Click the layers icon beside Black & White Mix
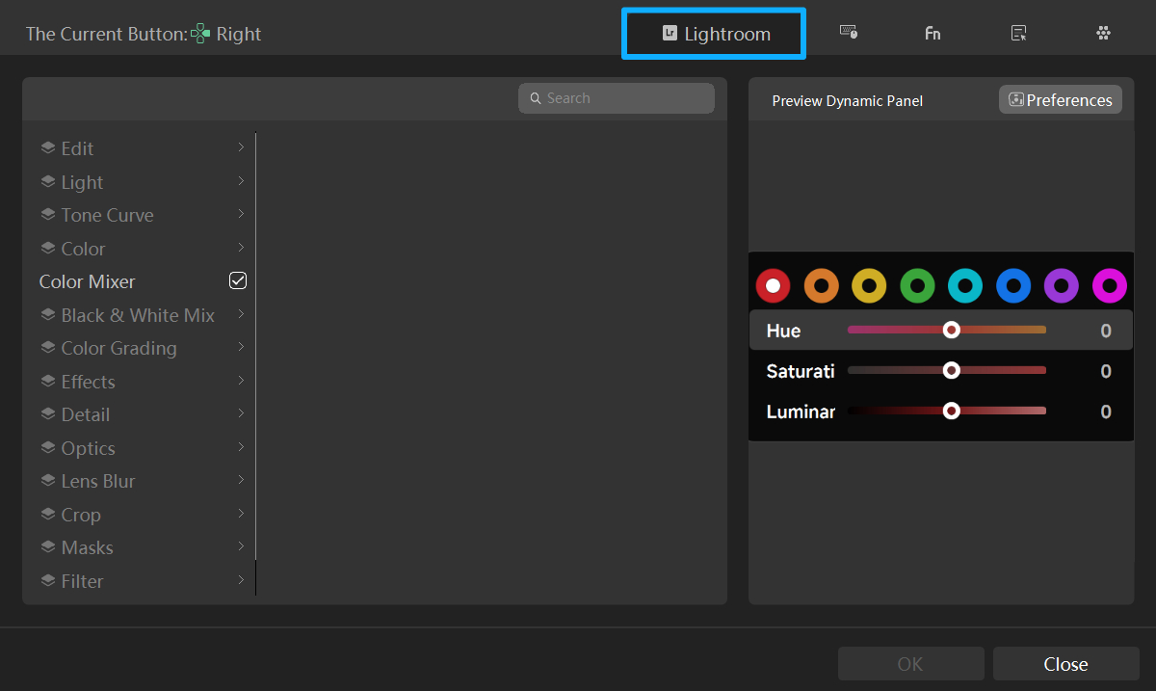Viewport: 1156px width, 691px height. click(47, 314)
